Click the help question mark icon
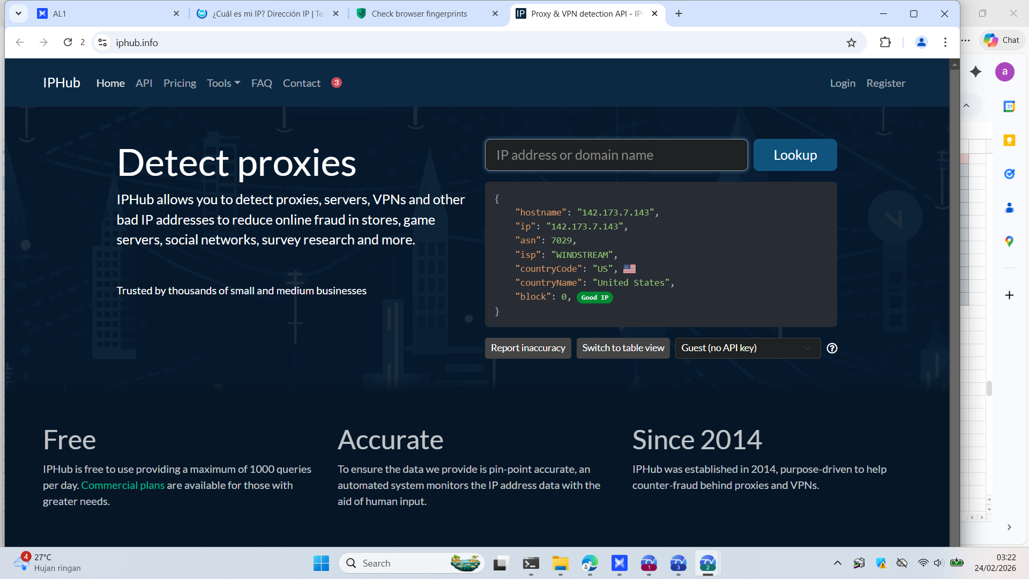Viewport: 1029px width, 579px height. point(832,348)
